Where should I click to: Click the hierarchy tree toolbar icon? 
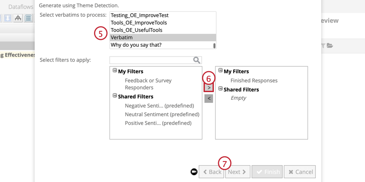click(18, 18)
